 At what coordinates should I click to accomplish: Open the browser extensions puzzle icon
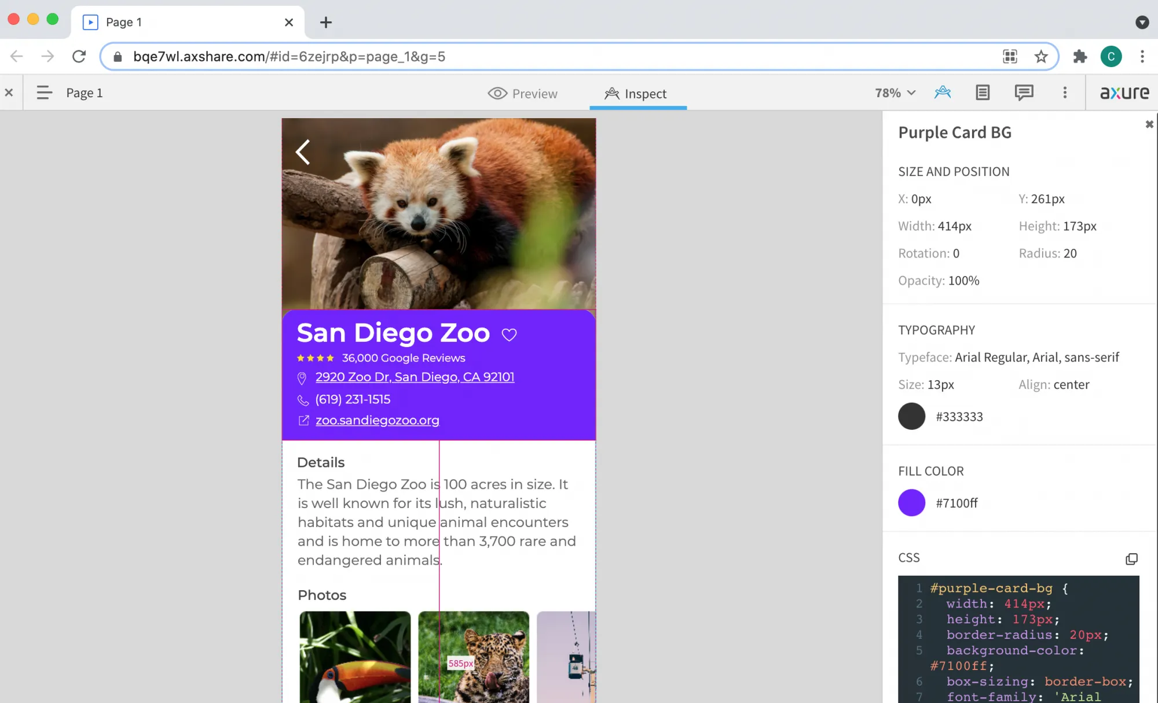(1080, 57)
